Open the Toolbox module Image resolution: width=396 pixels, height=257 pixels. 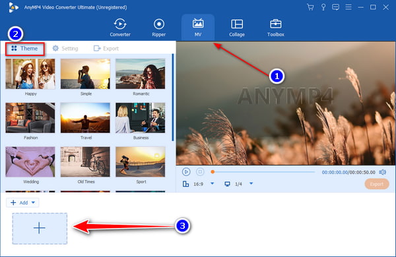(275, 28)
